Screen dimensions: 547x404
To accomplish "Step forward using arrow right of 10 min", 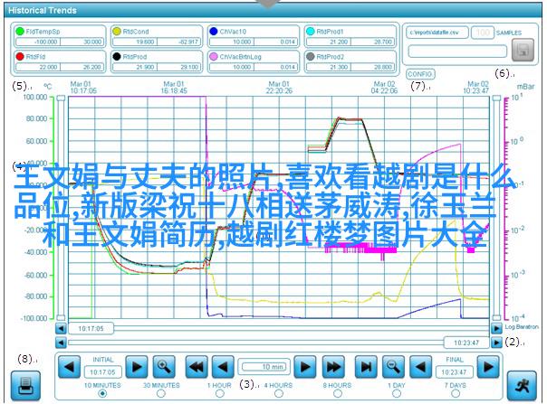I will (x=305, y=367).
